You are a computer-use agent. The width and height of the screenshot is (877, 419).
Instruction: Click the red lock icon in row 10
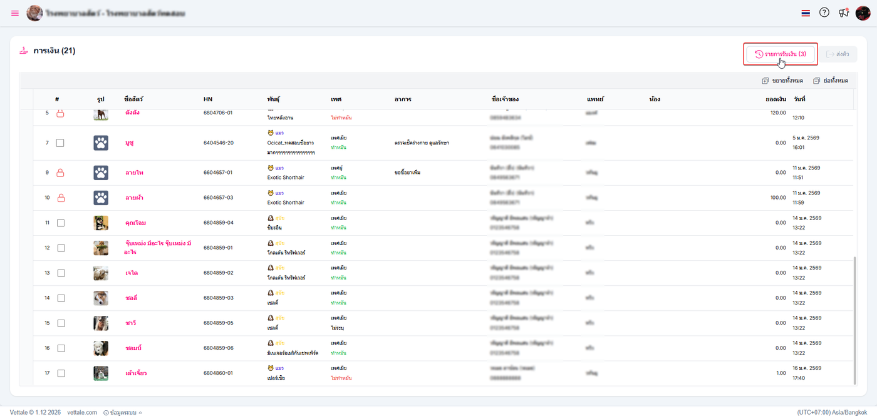pyautogui.click(x=61, y=198)
